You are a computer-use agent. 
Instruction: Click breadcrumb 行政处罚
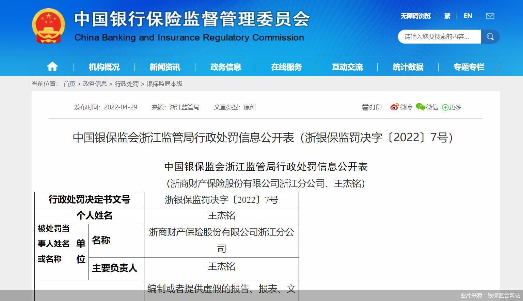127,84
